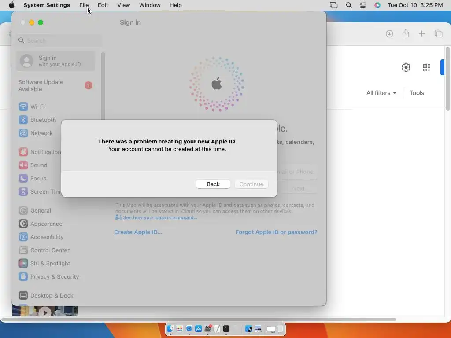Click Forgot Apple ID or password?
The image size is (451, 338).
276,232
